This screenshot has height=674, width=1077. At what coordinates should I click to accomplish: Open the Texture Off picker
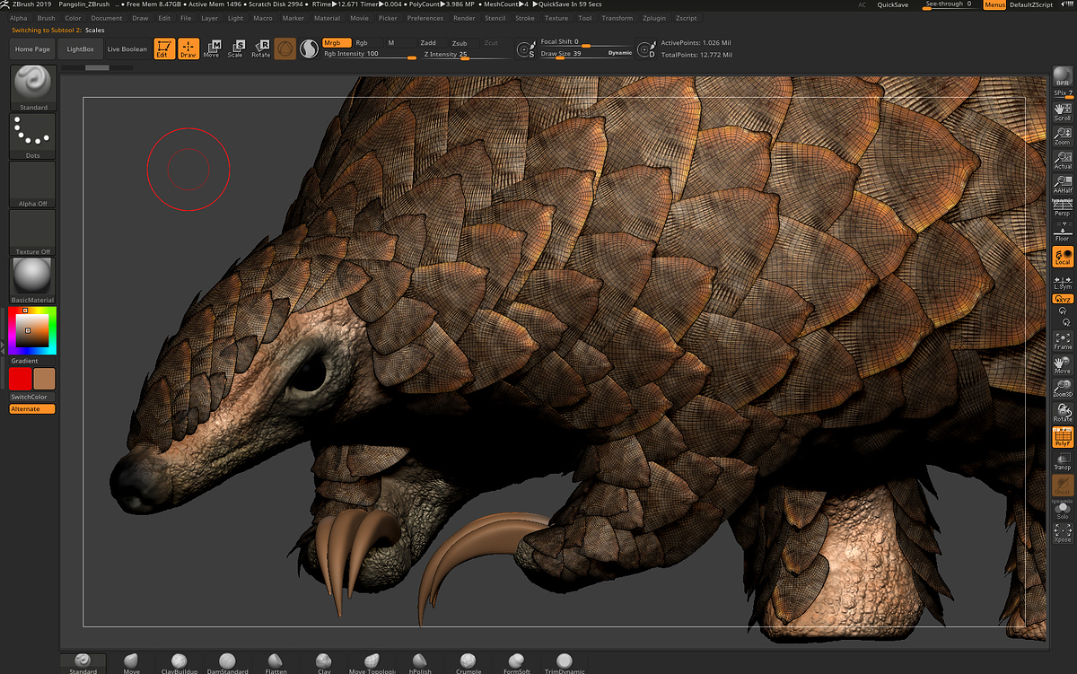tap(33, 232)
